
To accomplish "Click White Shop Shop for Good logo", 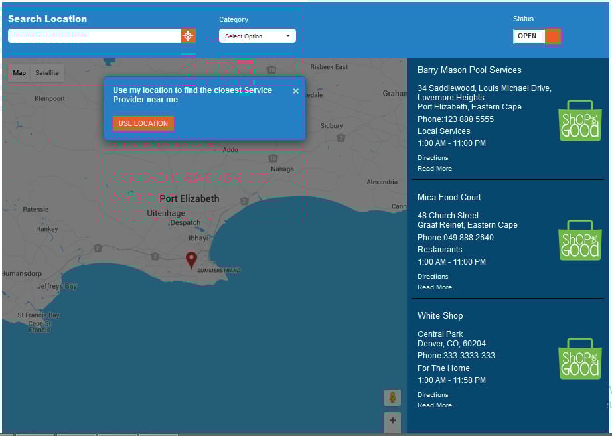I will point(579,358).
